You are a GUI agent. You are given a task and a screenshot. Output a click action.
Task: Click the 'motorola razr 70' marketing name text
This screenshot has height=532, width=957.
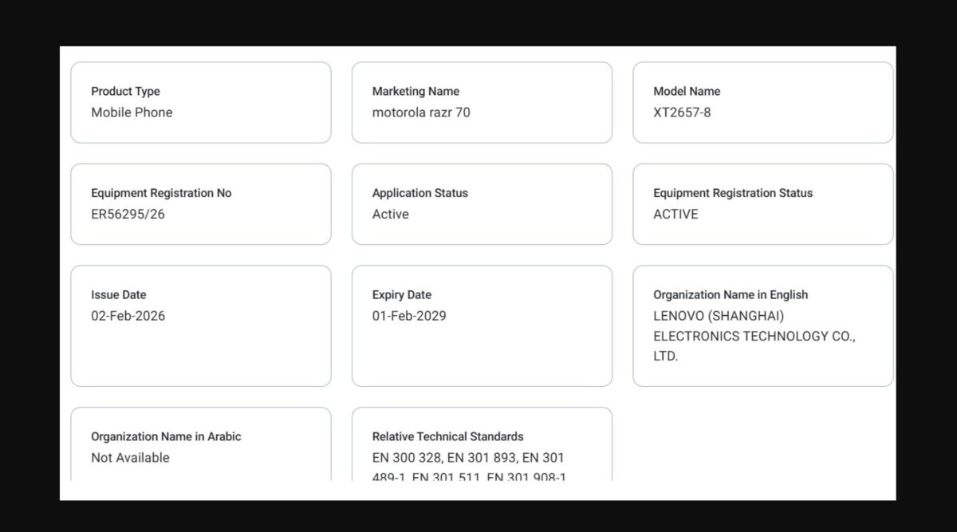tap(421, 112)
